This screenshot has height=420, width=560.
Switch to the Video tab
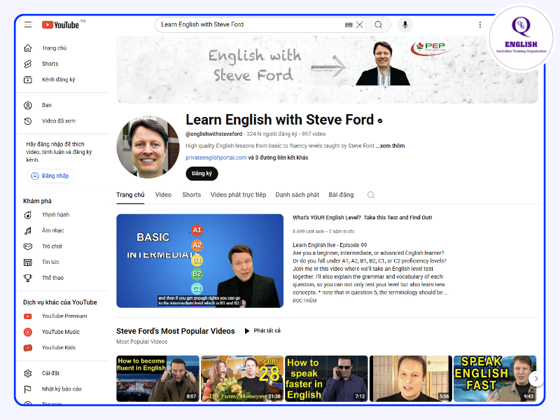(163, 195)
